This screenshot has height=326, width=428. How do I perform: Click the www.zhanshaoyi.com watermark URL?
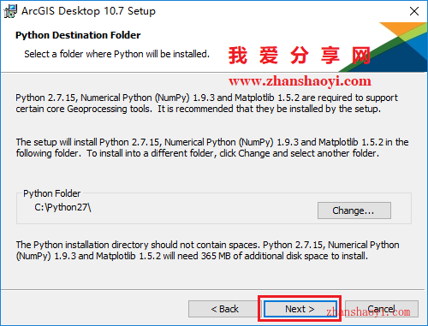coord(300,81)
